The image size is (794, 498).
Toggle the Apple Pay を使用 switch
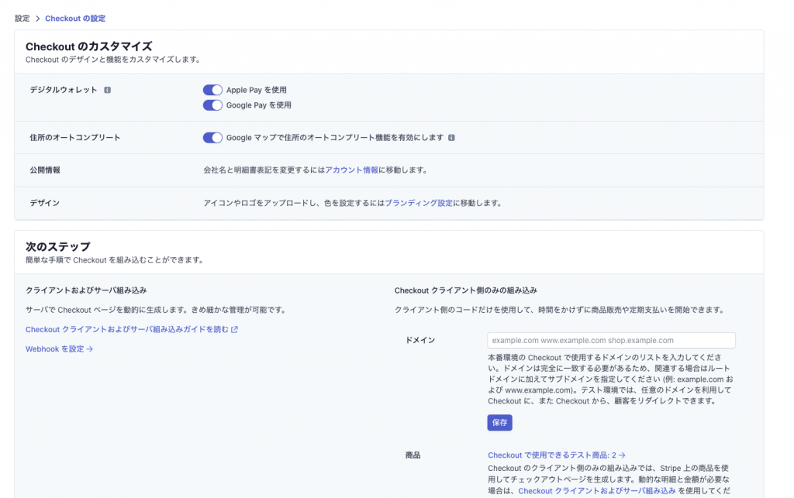click(212, 90)
